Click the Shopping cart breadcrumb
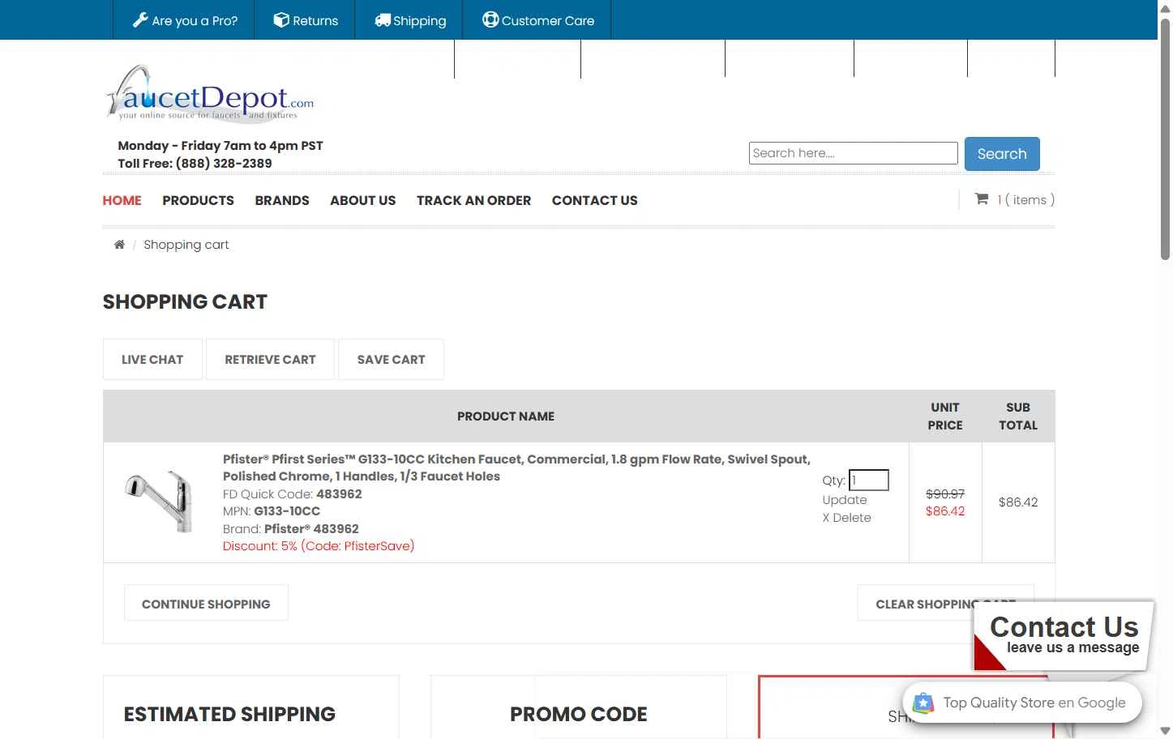The image size is (1173, 739). [186, 245]
